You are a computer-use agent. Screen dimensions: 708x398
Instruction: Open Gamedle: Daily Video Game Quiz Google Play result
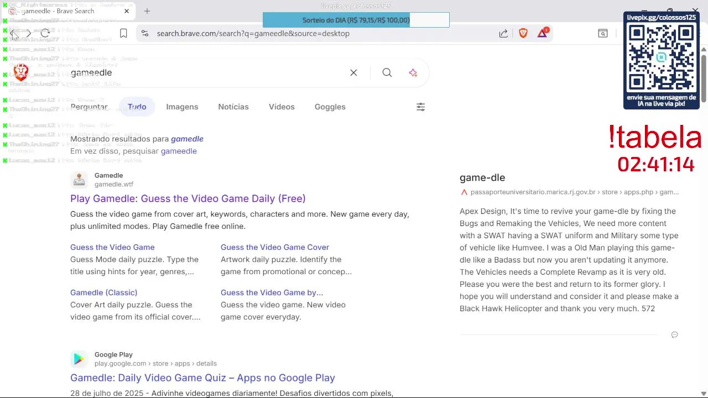[202, 378]
